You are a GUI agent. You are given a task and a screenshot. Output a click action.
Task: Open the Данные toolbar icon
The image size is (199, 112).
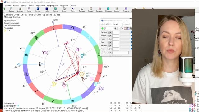pos(11,10)
